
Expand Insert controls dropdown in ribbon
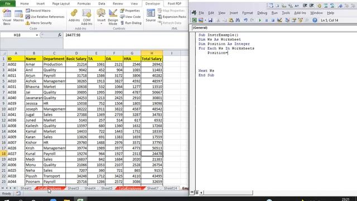[x=101, y=23]
